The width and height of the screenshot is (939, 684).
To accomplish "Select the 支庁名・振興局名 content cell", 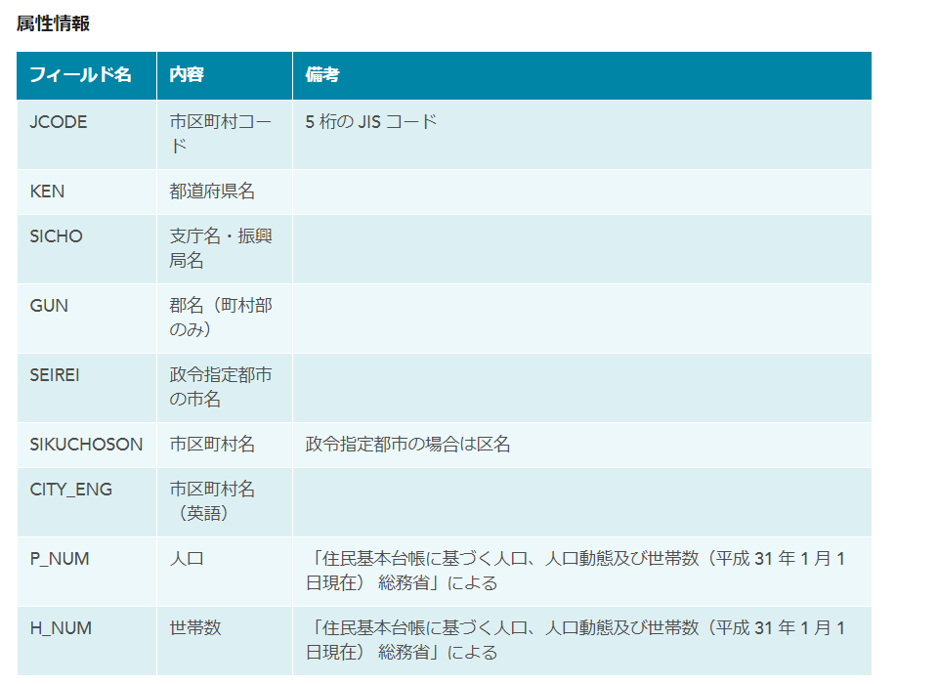I will point(225,249).
